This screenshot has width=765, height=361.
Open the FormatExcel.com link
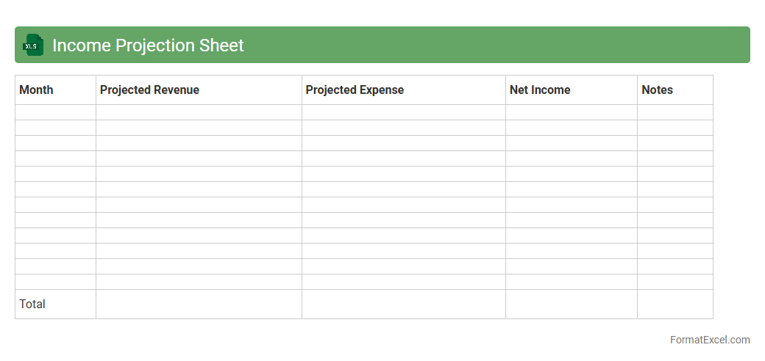(x=710, y=340)
